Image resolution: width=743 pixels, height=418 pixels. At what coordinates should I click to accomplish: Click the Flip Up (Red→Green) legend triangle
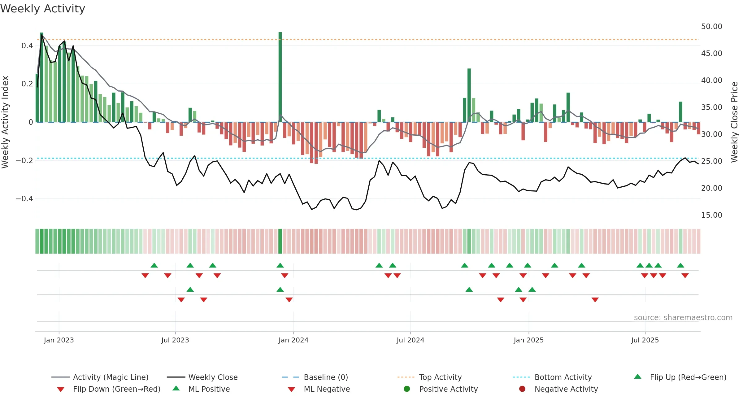(x=638, y=377)
